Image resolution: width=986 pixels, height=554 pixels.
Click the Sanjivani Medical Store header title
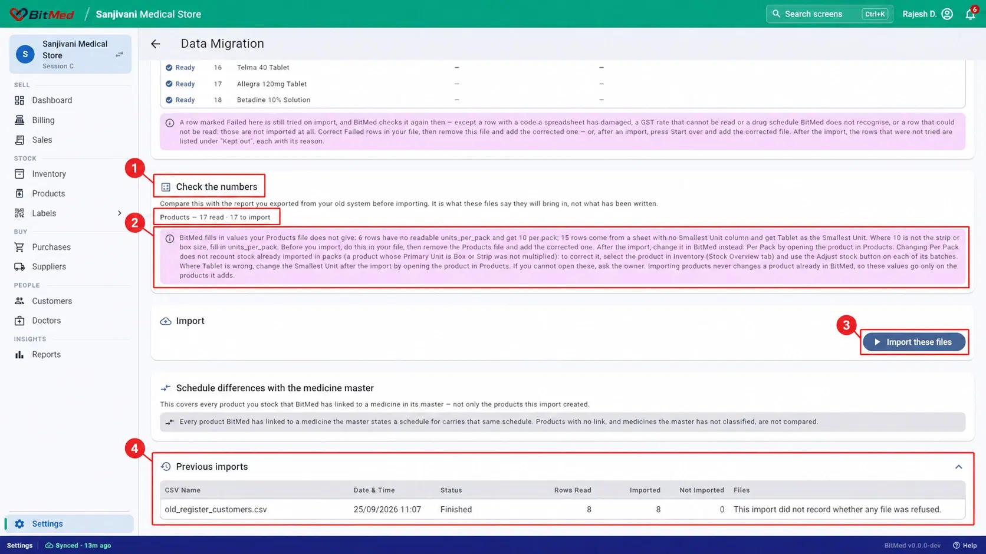coord(149,14)
